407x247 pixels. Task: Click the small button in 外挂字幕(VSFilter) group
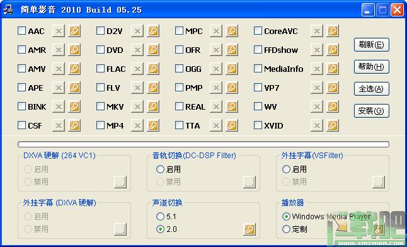coord(379,182)
